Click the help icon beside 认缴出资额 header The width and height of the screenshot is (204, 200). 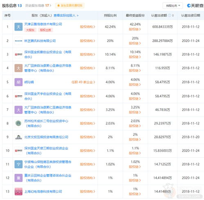coord(170,16)
